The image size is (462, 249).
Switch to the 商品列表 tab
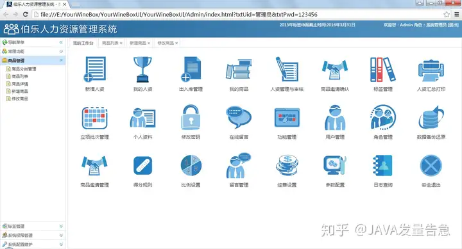click(x=110, y=43)
